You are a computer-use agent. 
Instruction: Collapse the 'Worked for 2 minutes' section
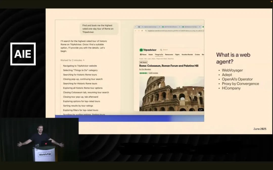[84, 60]
